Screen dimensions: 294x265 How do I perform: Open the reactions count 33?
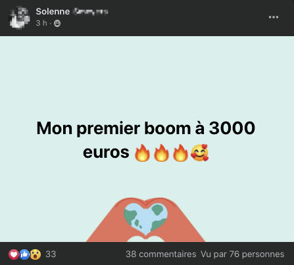pos(51,254)
